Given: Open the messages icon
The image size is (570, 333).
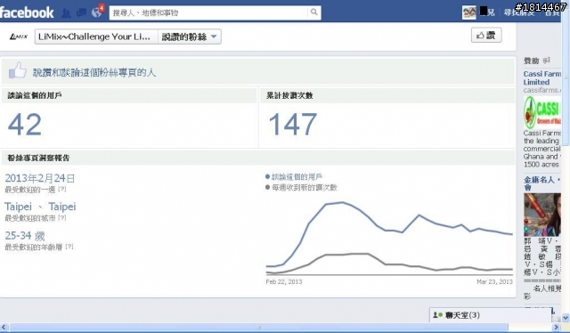Looking at the screenshot, I should pyautogui.click(x=81, y=13).
